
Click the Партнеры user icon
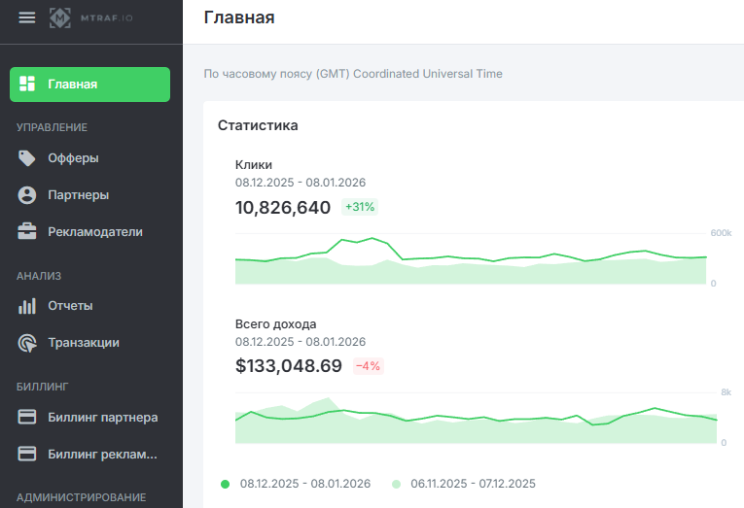(x=28, y=195)
